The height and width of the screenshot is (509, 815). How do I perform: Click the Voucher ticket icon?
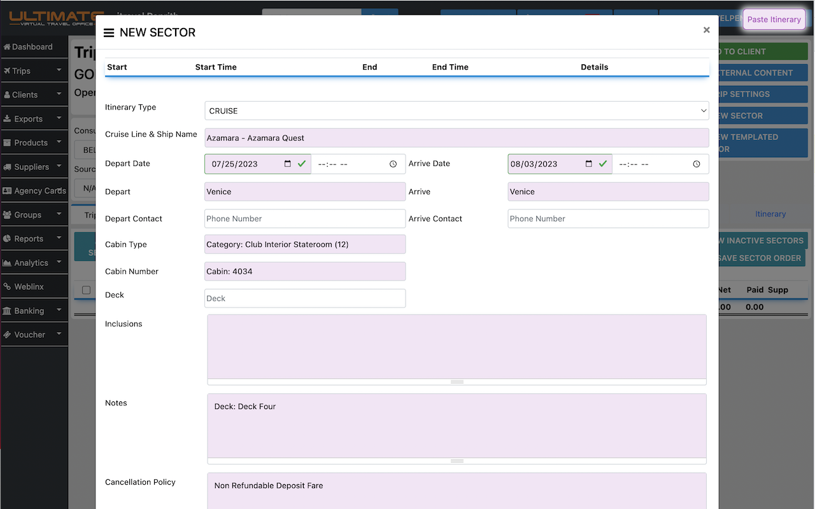[x=7, y=335]
